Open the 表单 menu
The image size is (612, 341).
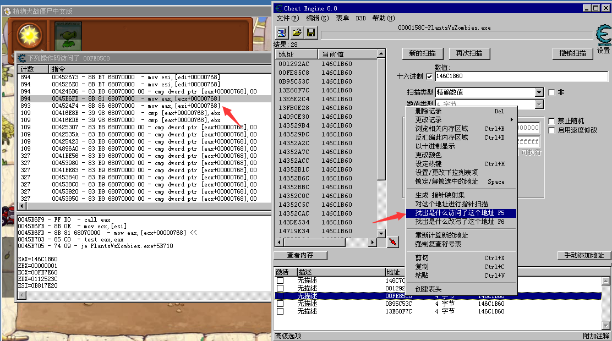coord(342,18)
